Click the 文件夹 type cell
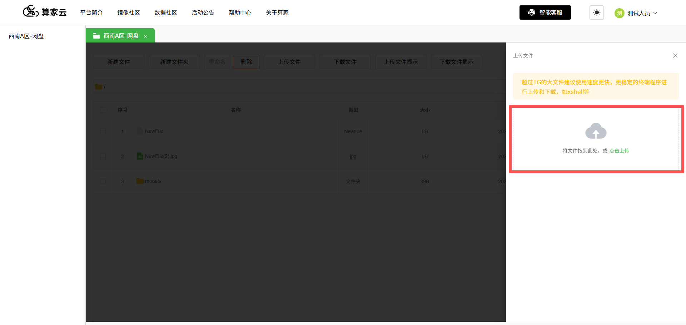686x325 pixels. [x=353, y=181]
